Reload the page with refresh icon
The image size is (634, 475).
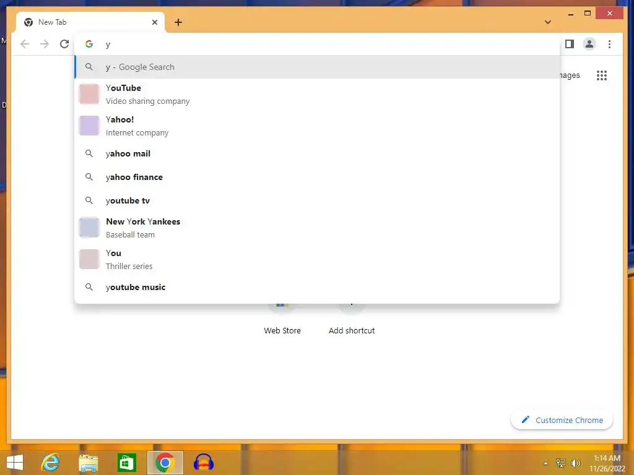64,44
